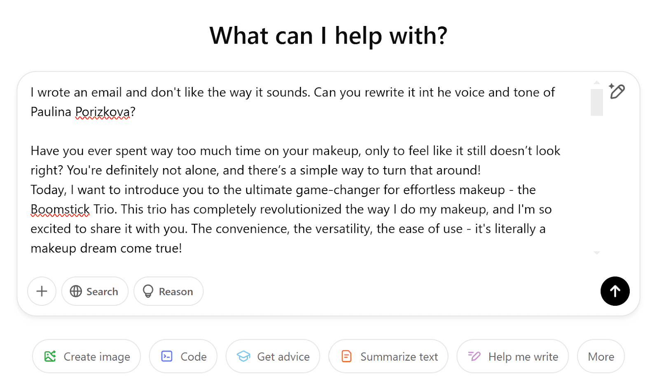The image size is (659, 389).
Task: Click the prompt scrollbar thumb
Action: [597, 102]
